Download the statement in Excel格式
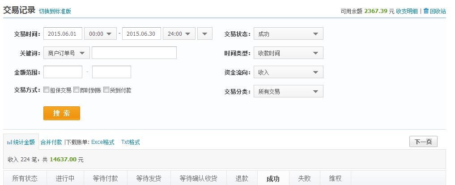The width and height of the screenshot is (455, 185). click(103, 142)
